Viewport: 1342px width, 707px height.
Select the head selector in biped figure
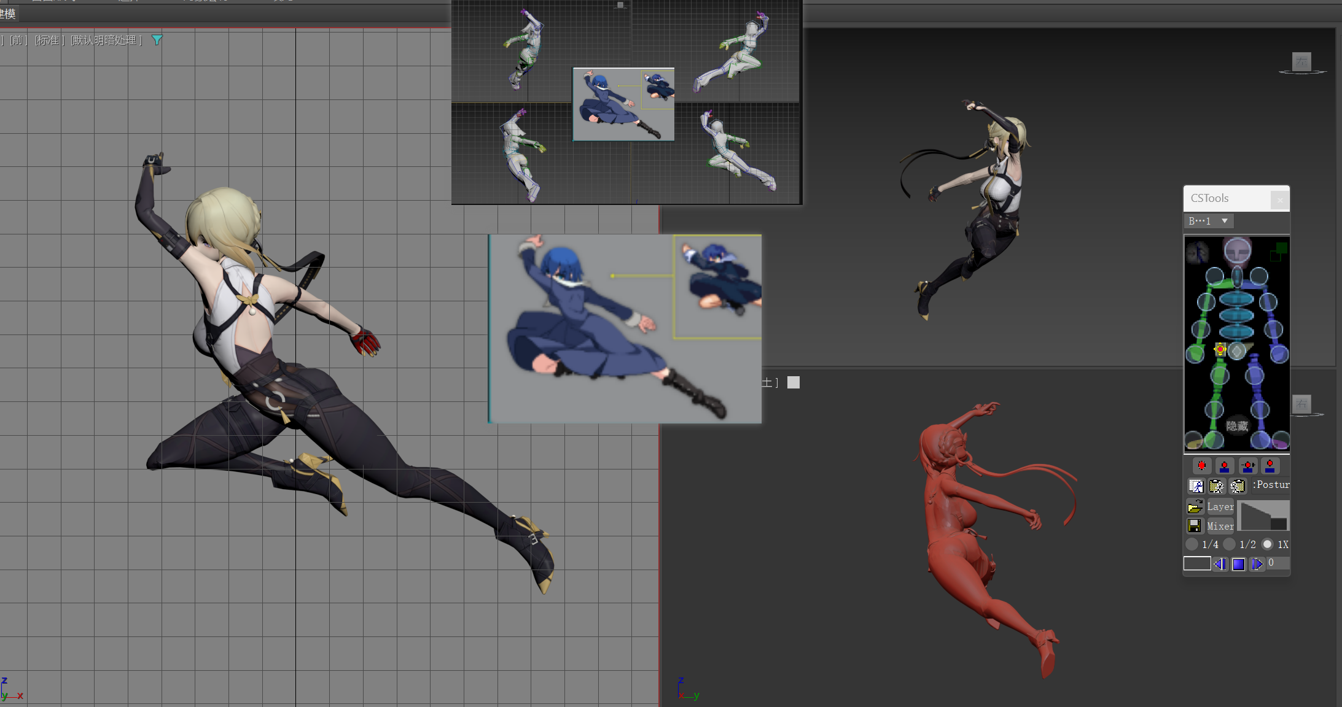[1236, 250]
